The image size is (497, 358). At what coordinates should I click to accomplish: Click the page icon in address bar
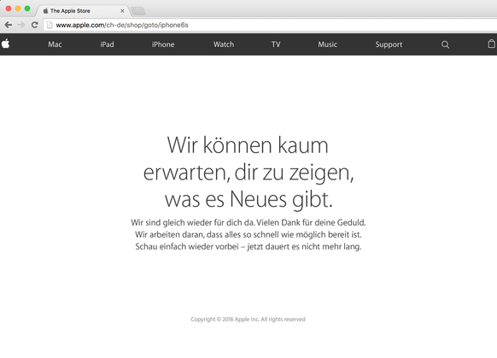pyautogui.click(x=50, y=25)
